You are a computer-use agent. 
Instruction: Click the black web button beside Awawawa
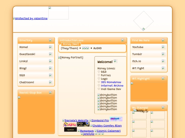click(x=71, y=129)
